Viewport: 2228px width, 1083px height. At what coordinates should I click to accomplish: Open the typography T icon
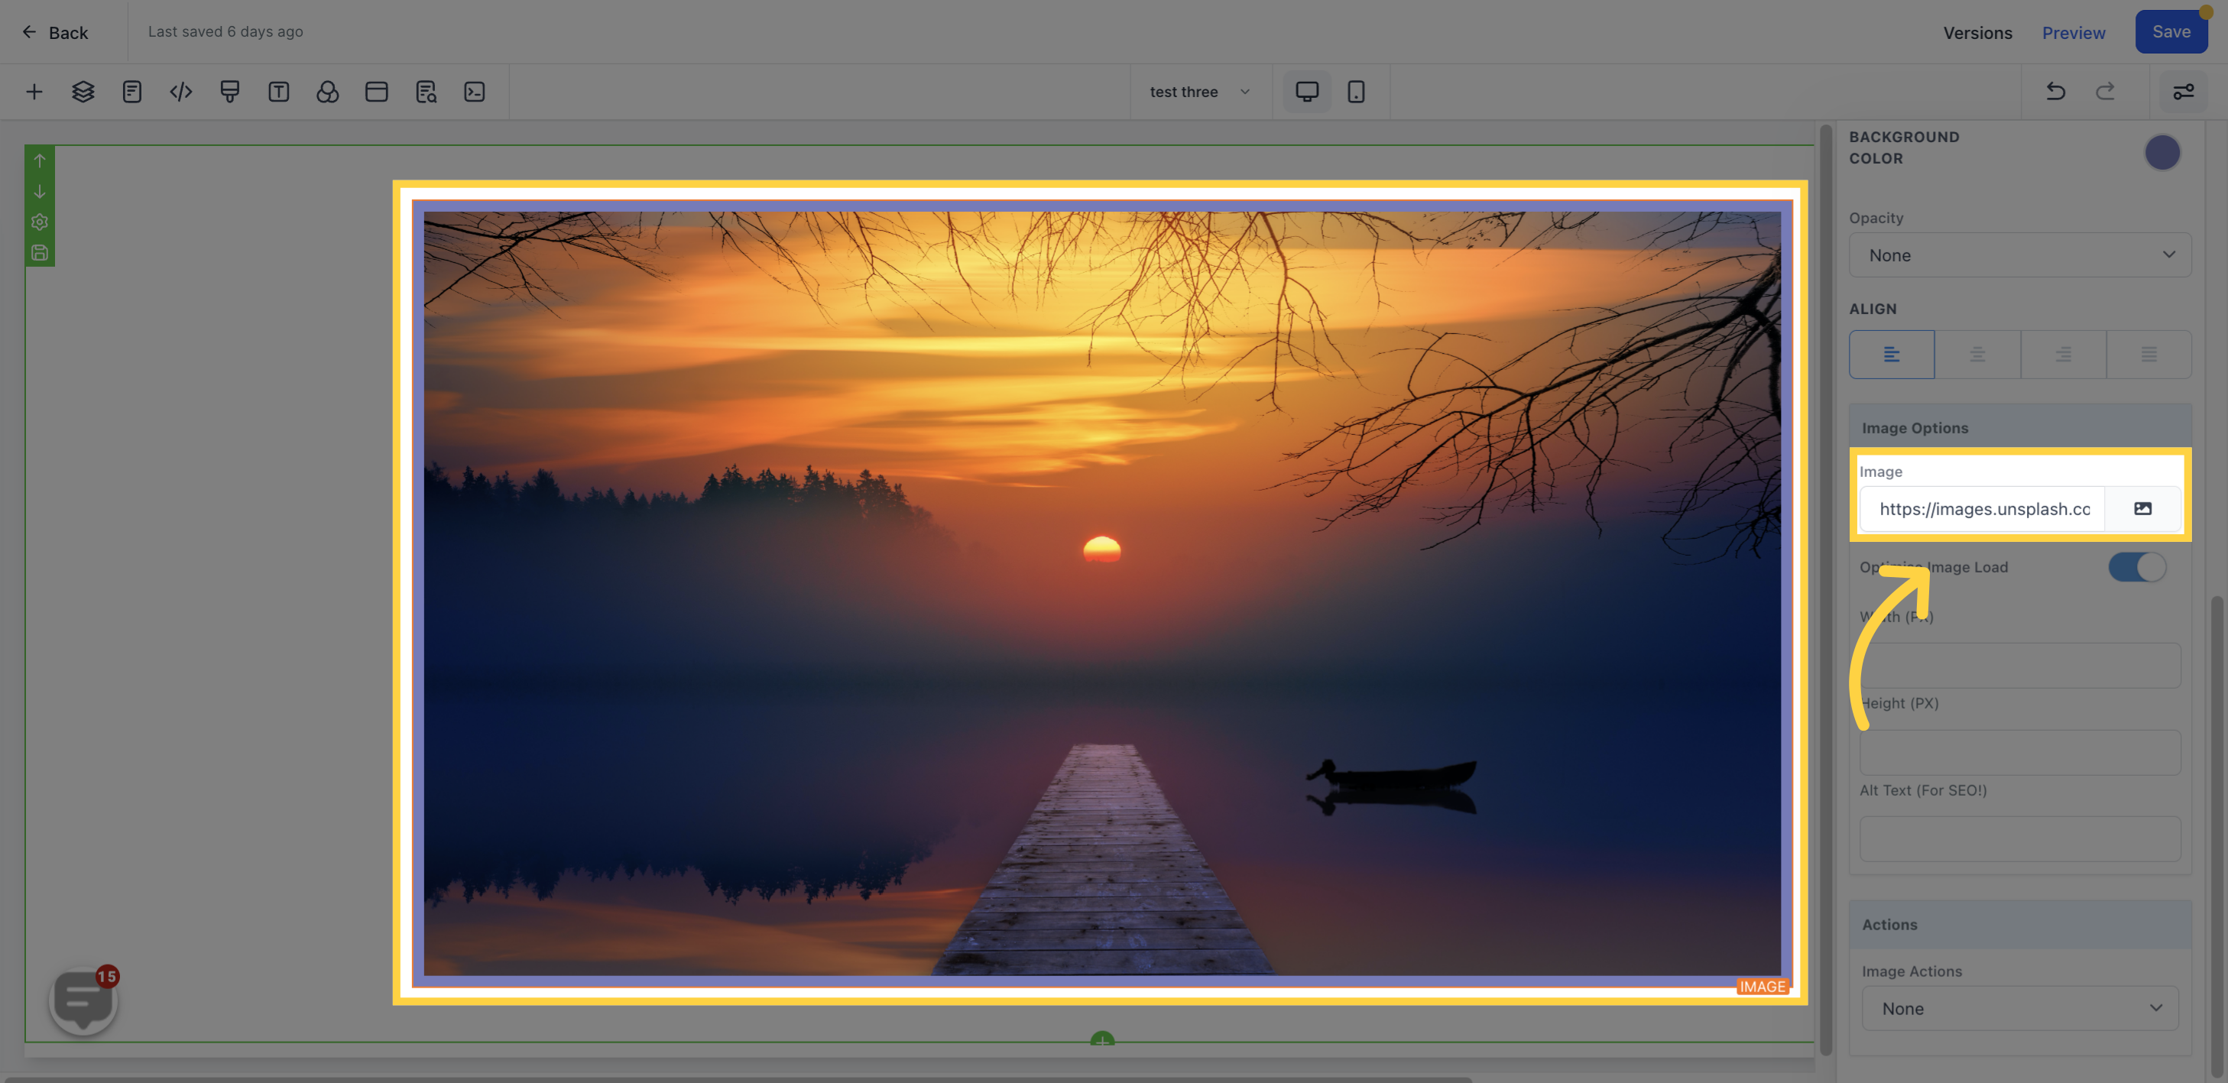coord(278,92)
